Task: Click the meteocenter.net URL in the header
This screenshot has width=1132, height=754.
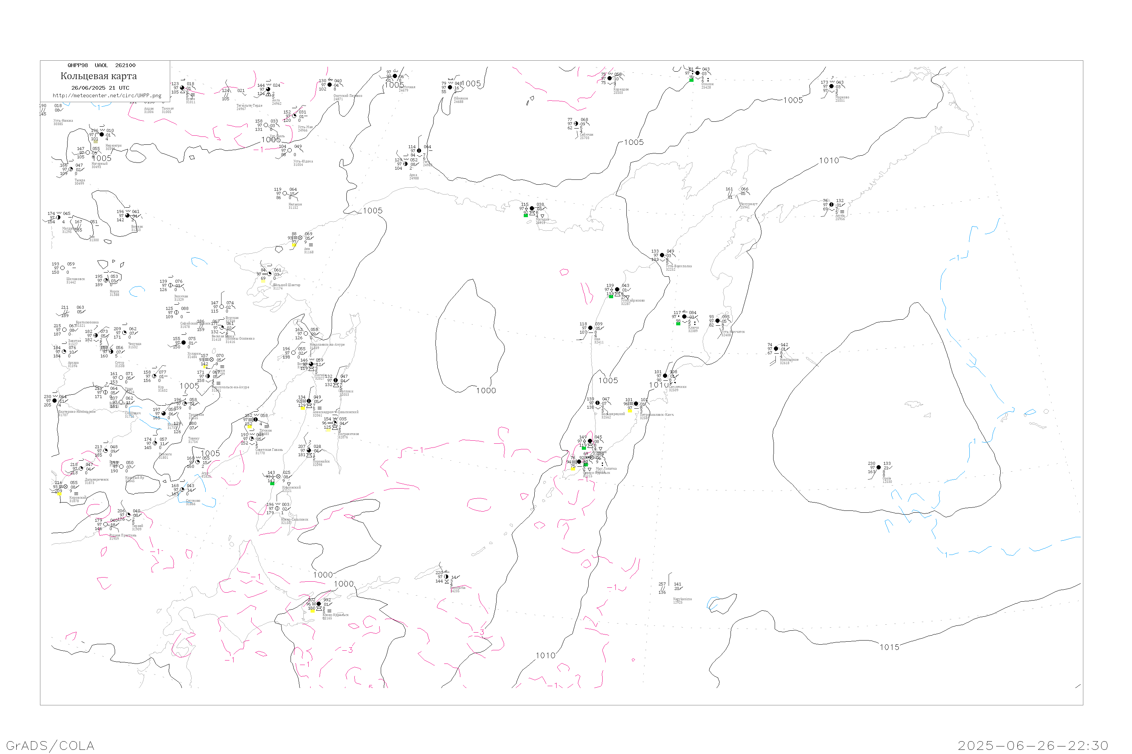Action: pos(107,96)
